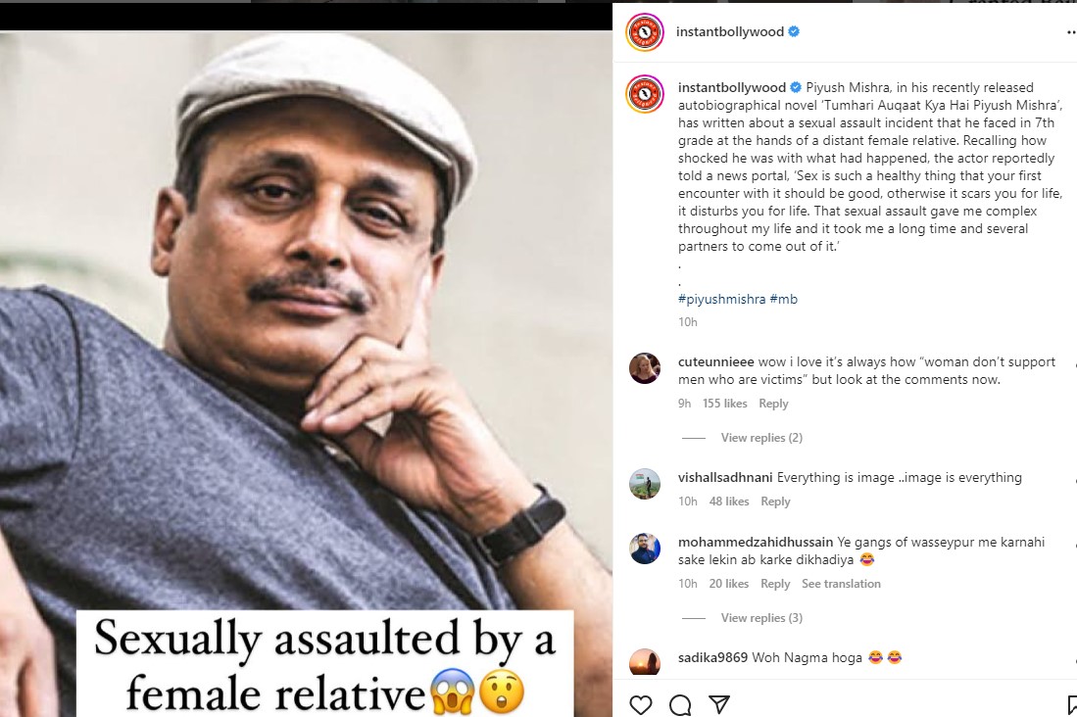The height and width of the screenshot is (717, 1077).
Task: Reply to vishallsadhnani's comment
Action: (775, 502)
